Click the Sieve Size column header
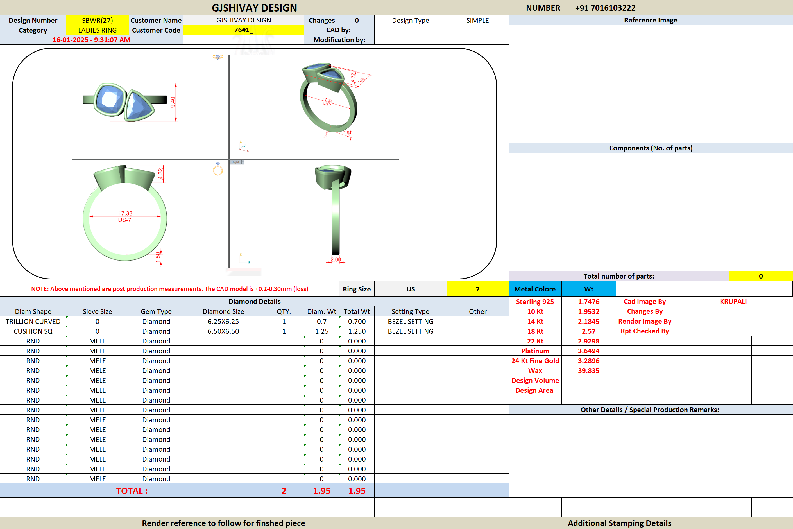Screen dimensions: 793x529 [x=98, y=311]
